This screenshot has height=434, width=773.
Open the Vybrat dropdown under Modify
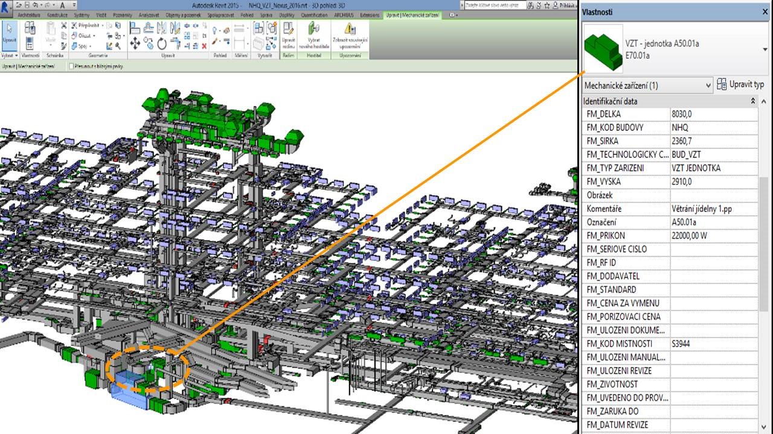9,55
